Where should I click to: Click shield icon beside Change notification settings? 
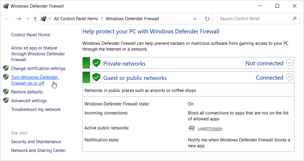pos(6,68)
